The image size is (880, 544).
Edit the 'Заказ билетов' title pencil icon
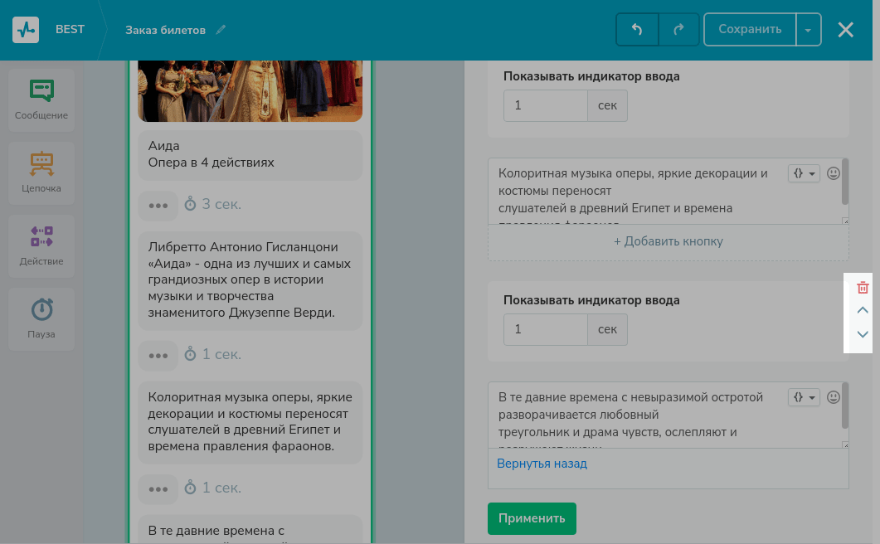tap(221, 30)
